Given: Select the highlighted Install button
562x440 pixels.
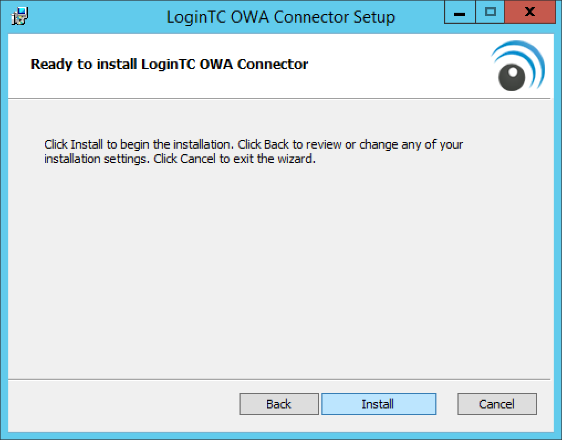Looking at the screenshot, I should 378,404.
